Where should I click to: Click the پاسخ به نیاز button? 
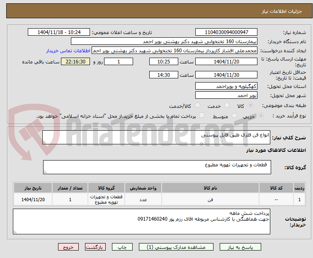(x=240, y=247)
